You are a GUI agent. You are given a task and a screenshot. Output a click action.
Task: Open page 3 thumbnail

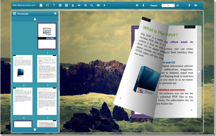(47, 69)
